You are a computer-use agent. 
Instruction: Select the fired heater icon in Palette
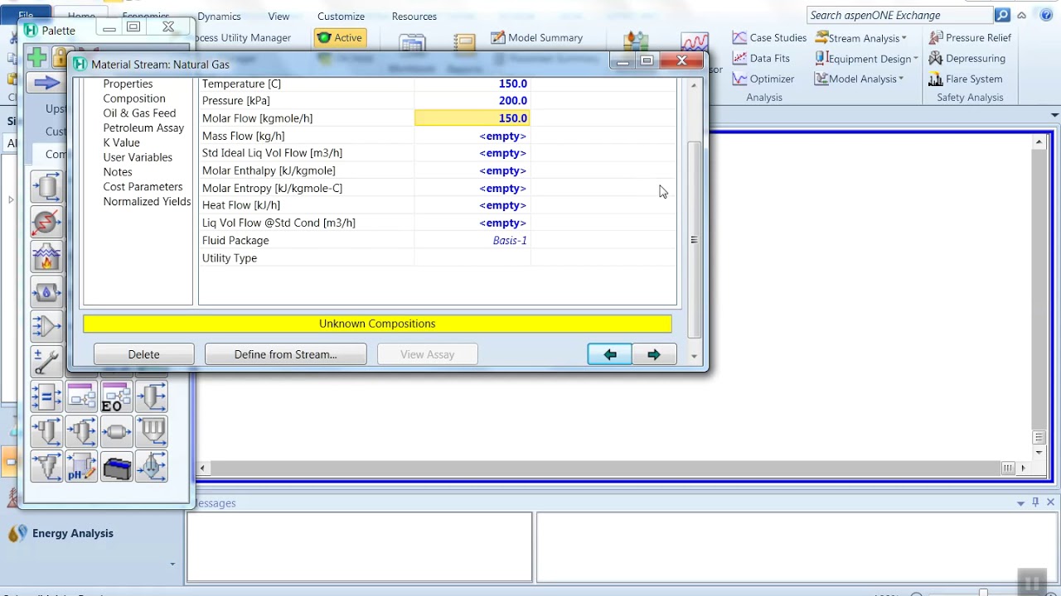(46, 257)
